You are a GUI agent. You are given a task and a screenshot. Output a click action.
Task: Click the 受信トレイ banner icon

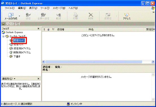3,24
